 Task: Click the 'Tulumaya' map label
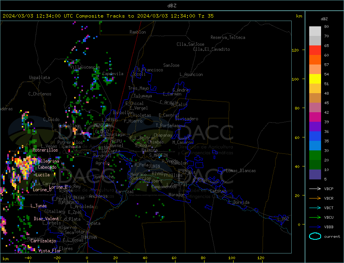click(143, 96)
